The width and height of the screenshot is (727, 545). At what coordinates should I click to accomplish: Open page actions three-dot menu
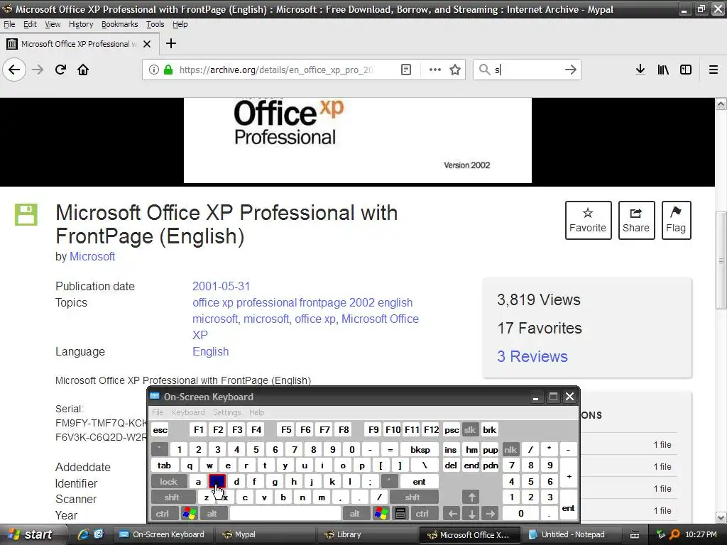(x=435, y=70)
